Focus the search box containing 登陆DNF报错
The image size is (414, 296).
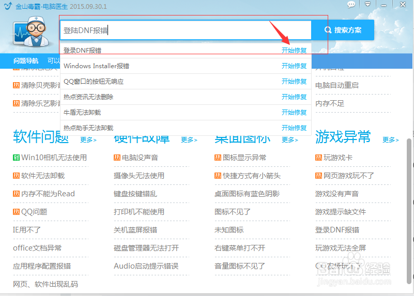coord(186,30)
